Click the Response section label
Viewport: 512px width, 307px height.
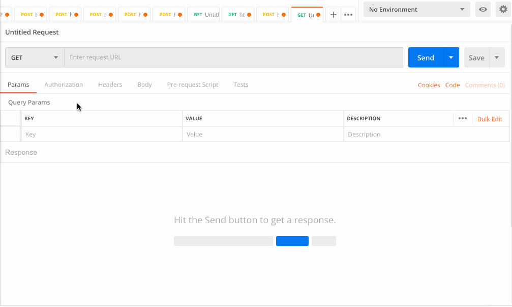(21, 153)
